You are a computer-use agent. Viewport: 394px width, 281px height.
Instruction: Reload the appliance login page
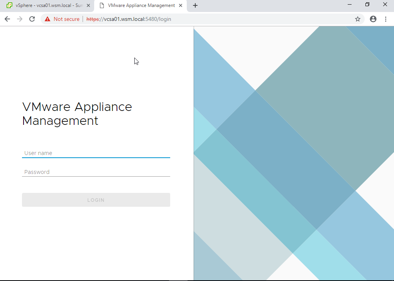[x=32, y=19]
